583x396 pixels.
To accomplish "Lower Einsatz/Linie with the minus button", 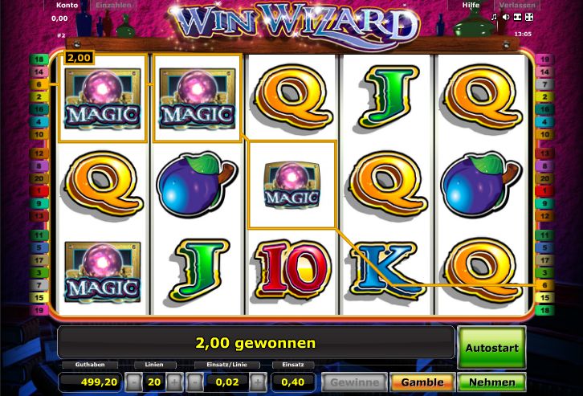I will [x=196, y=382].
